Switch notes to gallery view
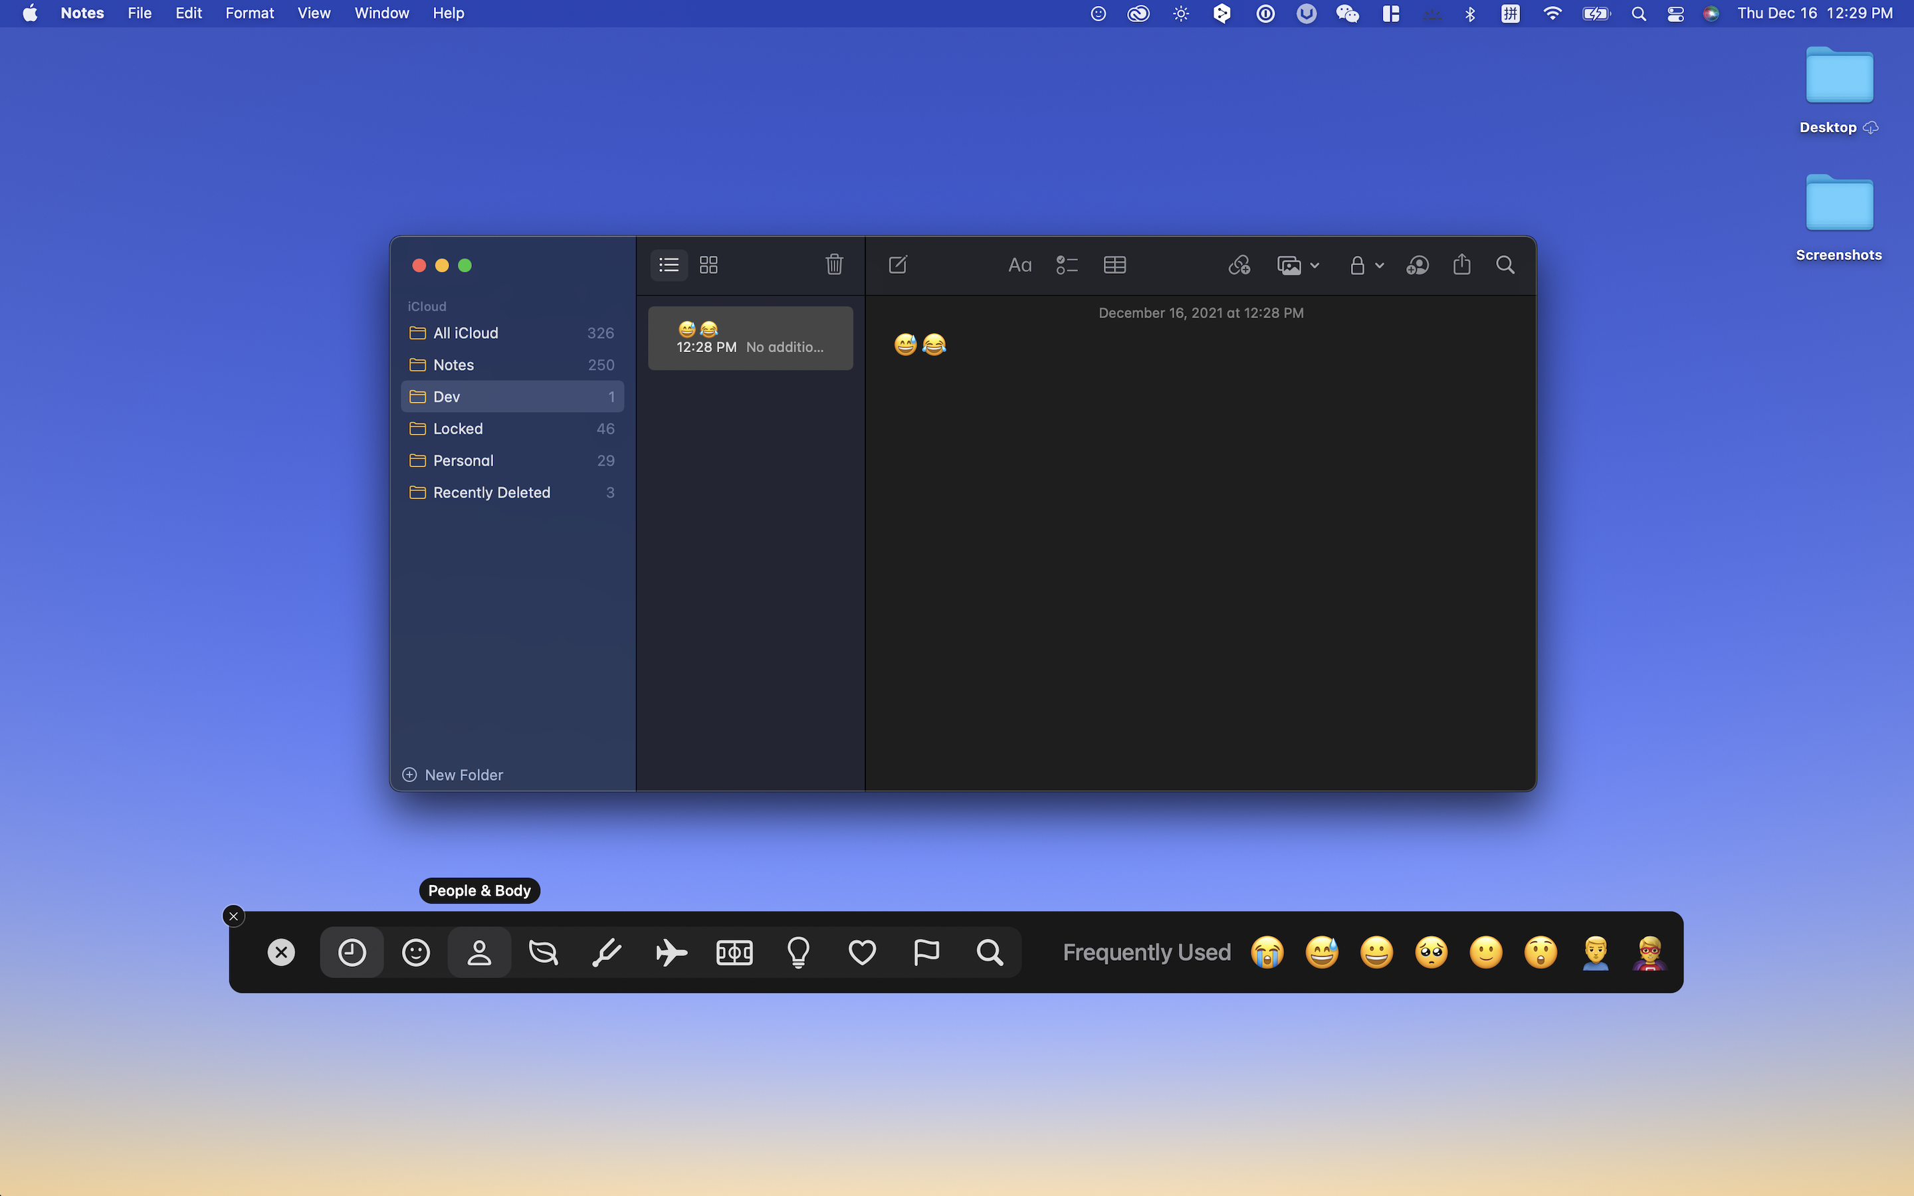The image size is (1914, 1196). click(x=708, y=265)
